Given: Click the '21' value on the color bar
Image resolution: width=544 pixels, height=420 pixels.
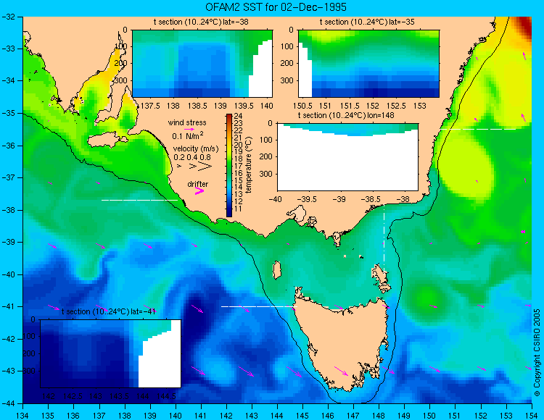Looking at the screenshot, I should pos(238,138).
